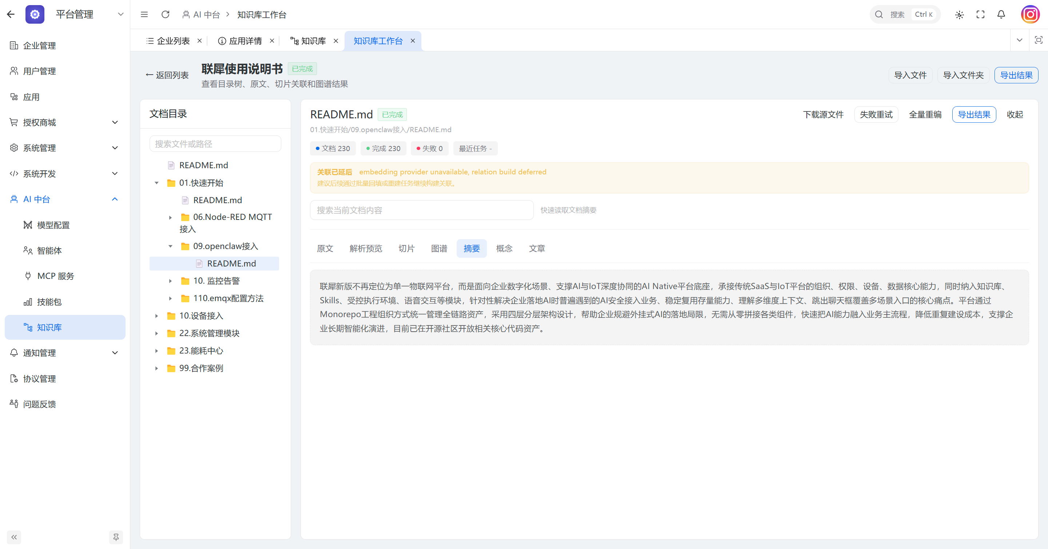Close the 应用详情 tab
This screenshot has height=549, width=1048.
272,41
